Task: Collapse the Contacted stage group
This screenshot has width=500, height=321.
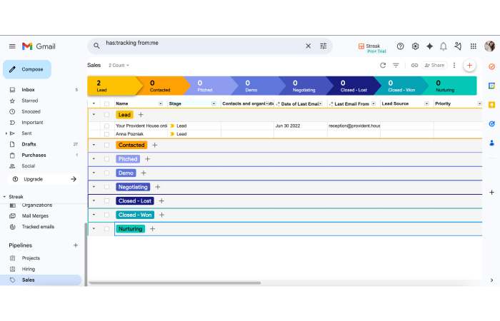Action: (94, 146)
